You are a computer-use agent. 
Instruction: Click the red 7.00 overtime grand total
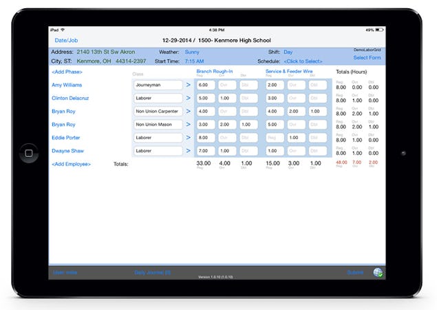356,163
